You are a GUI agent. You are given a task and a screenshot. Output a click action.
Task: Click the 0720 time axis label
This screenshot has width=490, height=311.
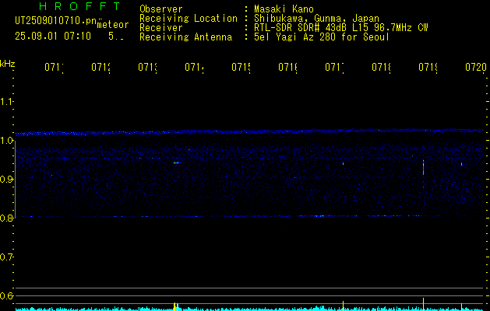[476, 67]
